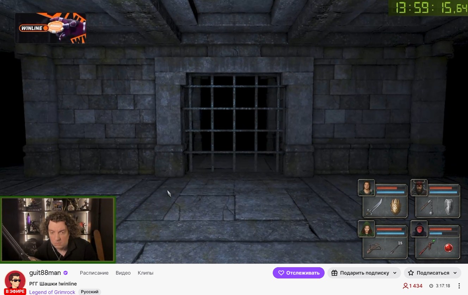Open the Расписание tab

point(94,273)
